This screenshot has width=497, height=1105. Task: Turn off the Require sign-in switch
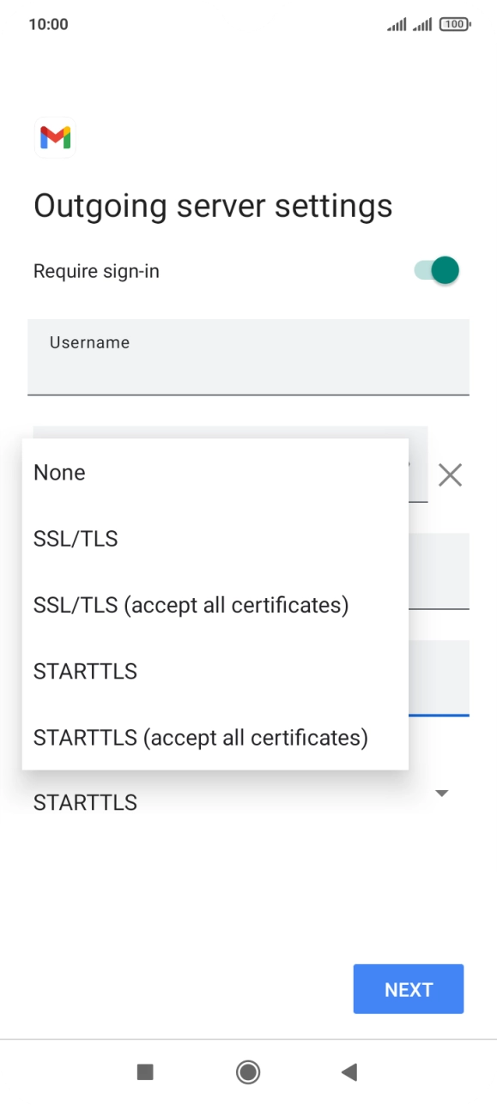tap(437, 271)
